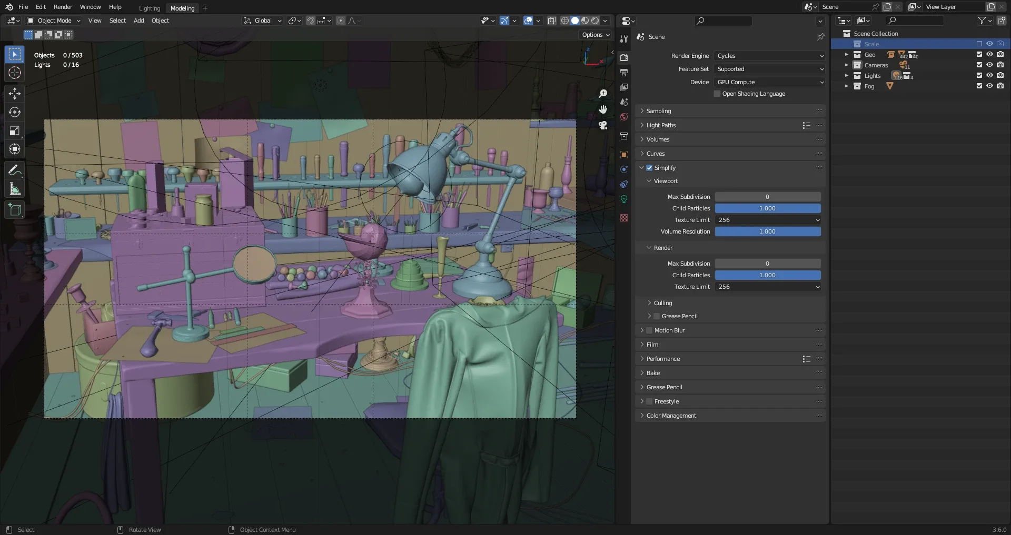Select the Measure tool
The height and width of the screenshot is (535, 1011).
pos(15,188)
